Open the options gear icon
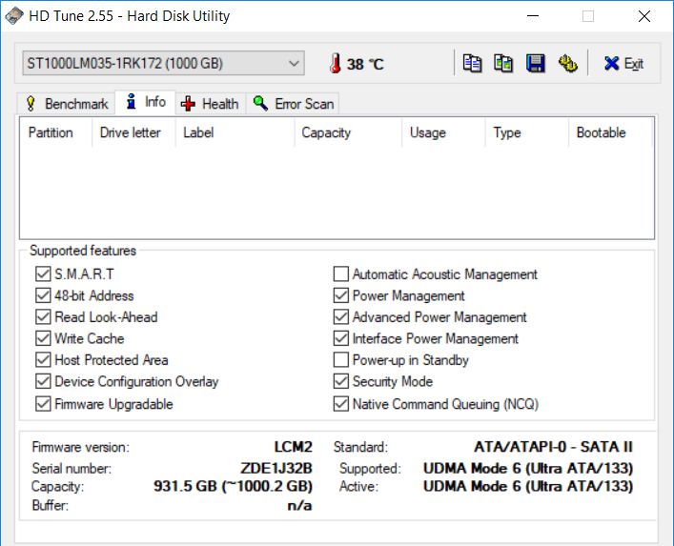The width and height of the screenshot is (674, 546). coord(568,64)
